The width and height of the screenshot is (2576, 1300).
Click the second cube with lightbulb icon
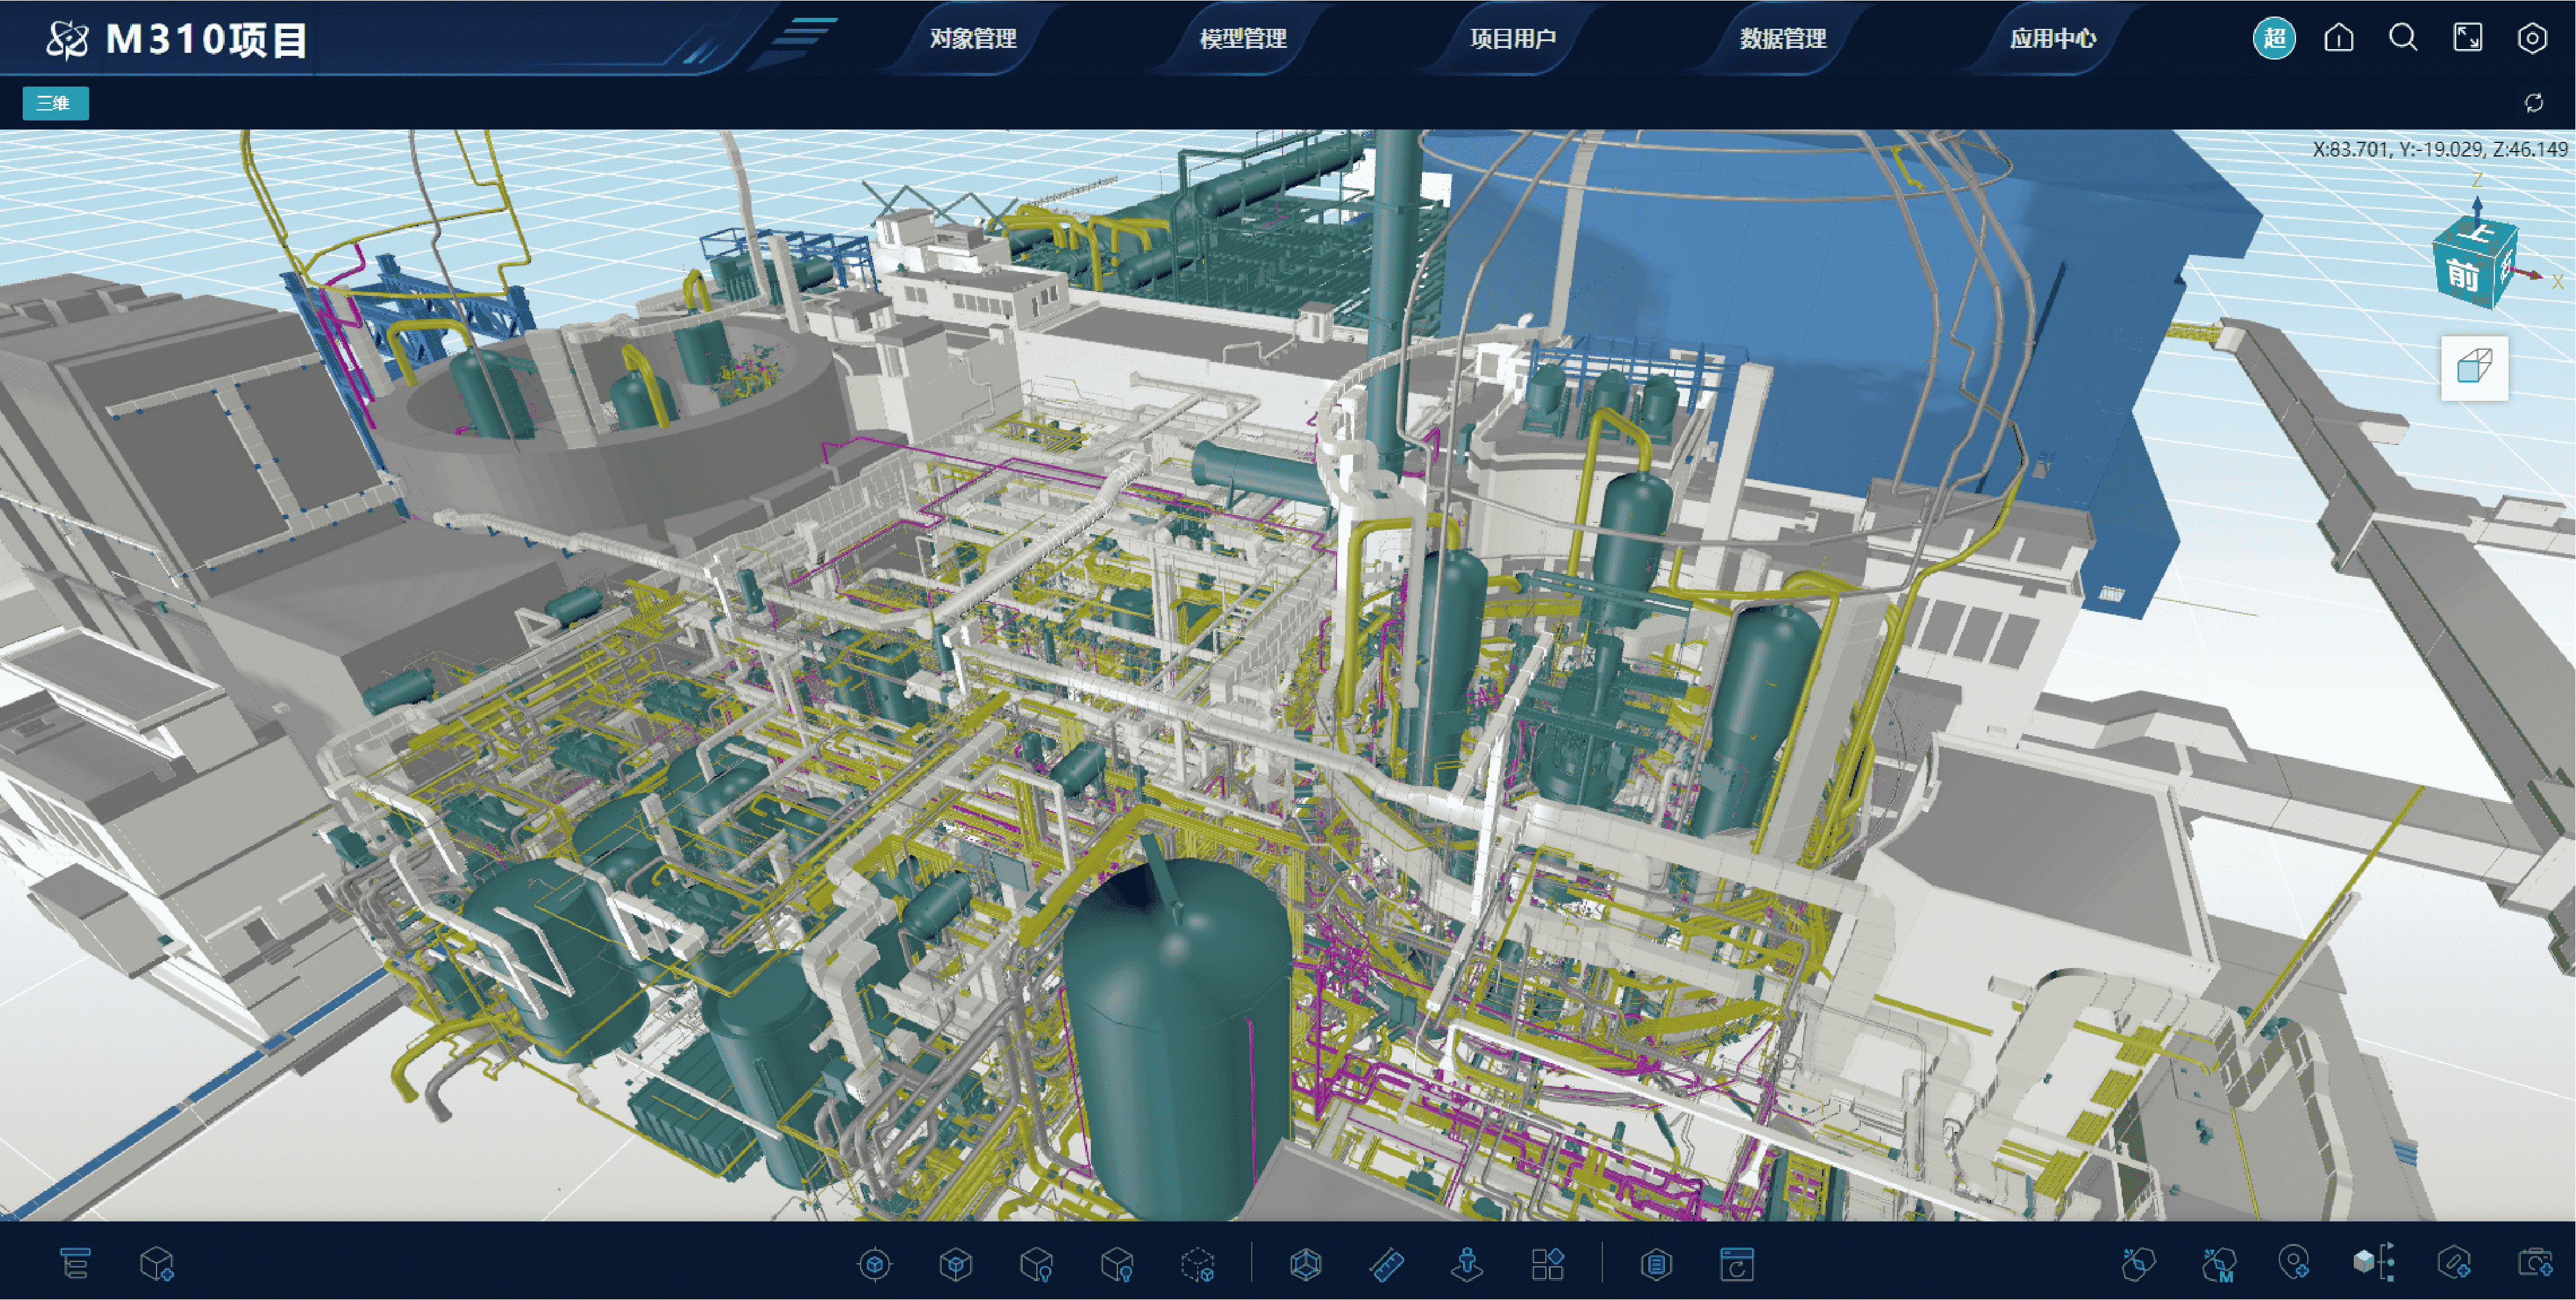[1117, 1265]
